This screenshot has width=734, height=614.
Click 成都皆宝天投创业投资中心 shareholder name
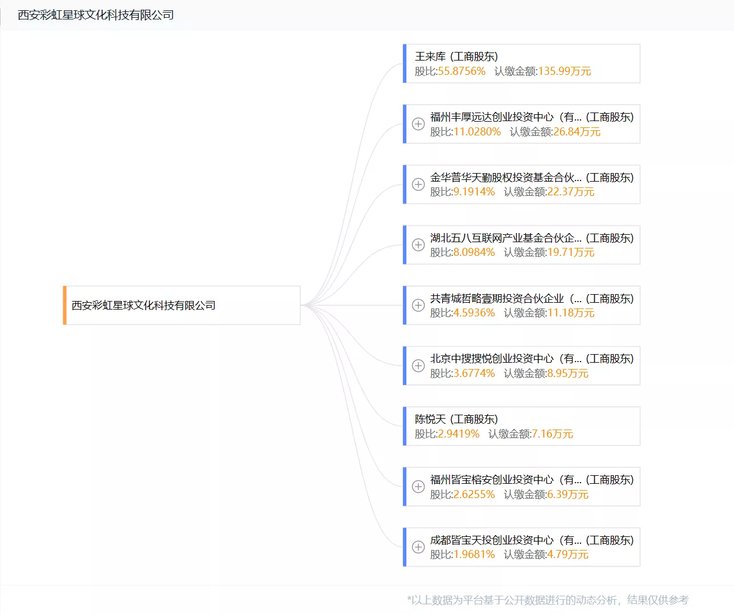tap(506, 540)
